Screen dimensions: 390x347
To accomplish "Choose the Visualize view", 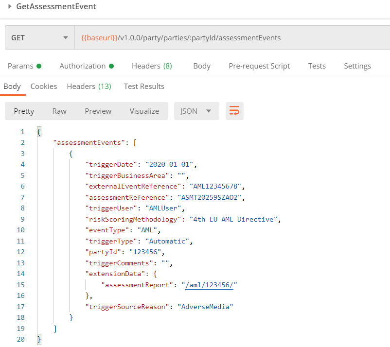I will coord(144,111).
